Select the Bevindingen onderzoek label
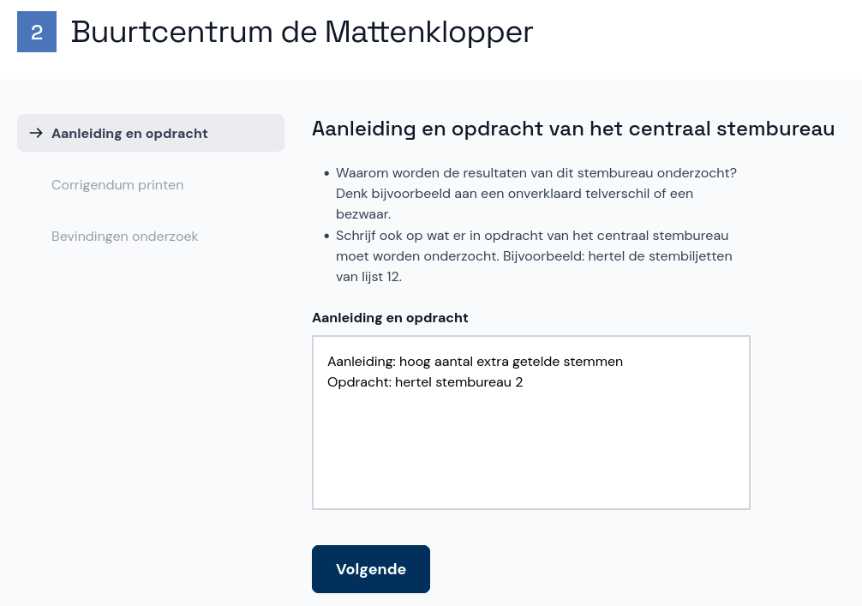Viewport: 862px width, 606px height. (x=124, y=236)
